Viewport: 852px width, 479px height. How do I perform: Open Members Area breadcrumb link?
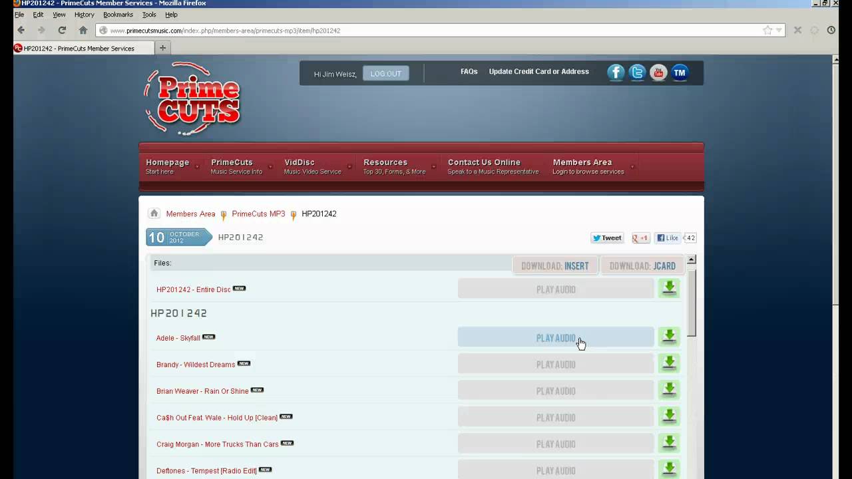(190, 214)
